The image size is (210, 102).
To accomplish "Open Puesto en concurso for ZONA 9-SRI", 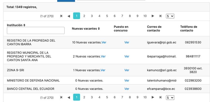I will point(127,70).
